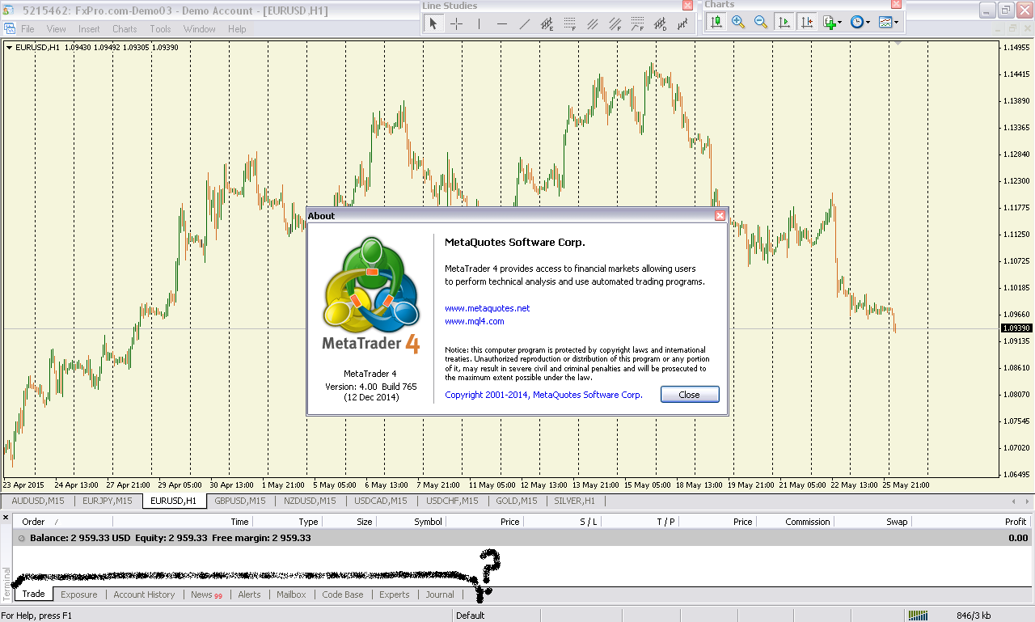Switch to the AUDUSD,M15 chart tab
The height and width of the screenshot is (622, 1035).
pyautogui.click(x=38, y=501)
